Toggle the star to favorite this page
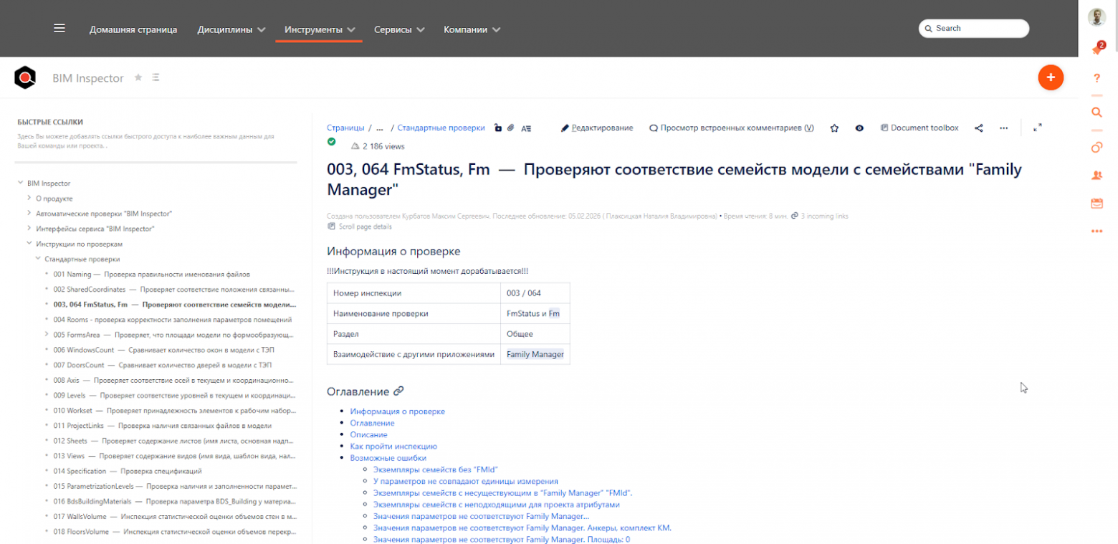The height and width of the screenshot is (544, 1118). [834, 128]
